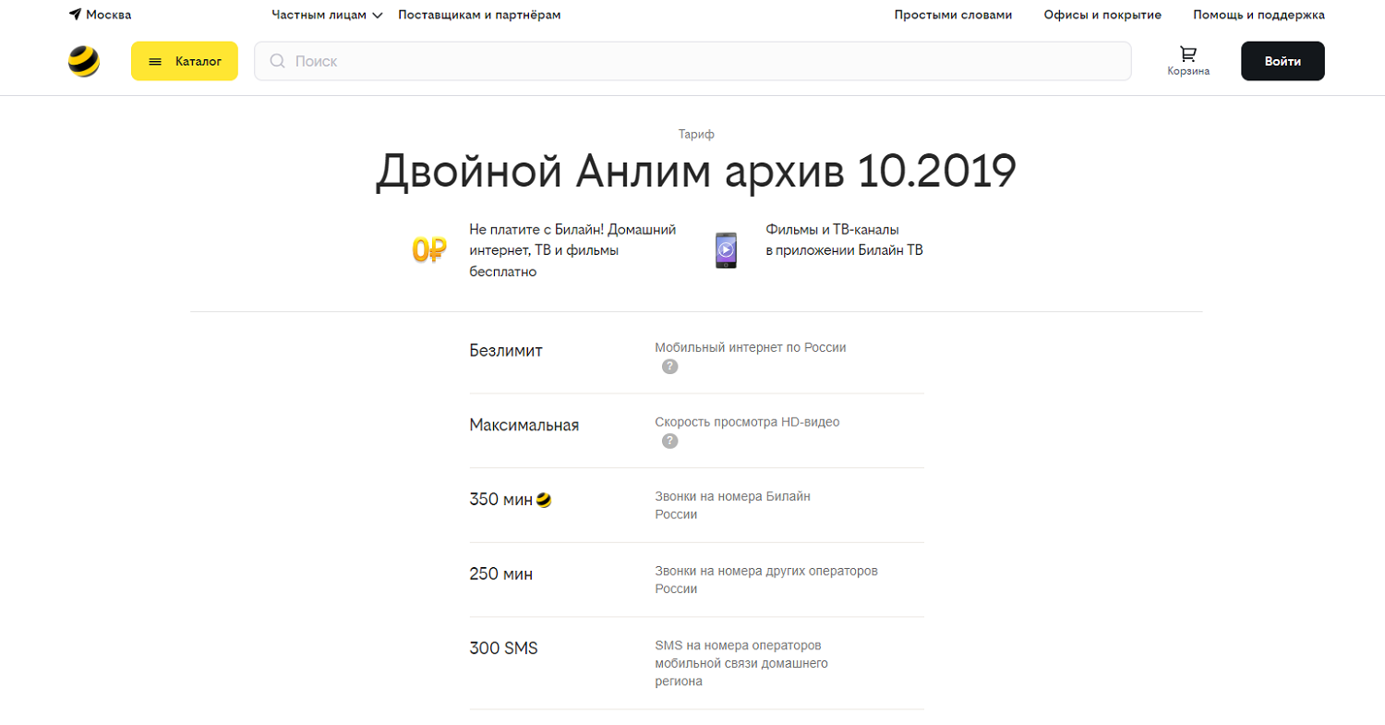Click the Максимальная value
The height and width of the screenshot is (725, 1385).
tap(524, 426)
